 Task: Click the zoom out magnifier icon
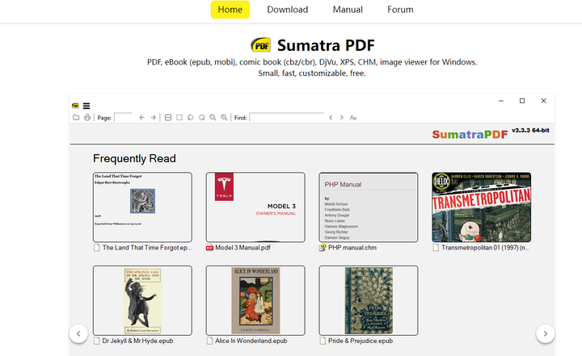tap(213, 118)
